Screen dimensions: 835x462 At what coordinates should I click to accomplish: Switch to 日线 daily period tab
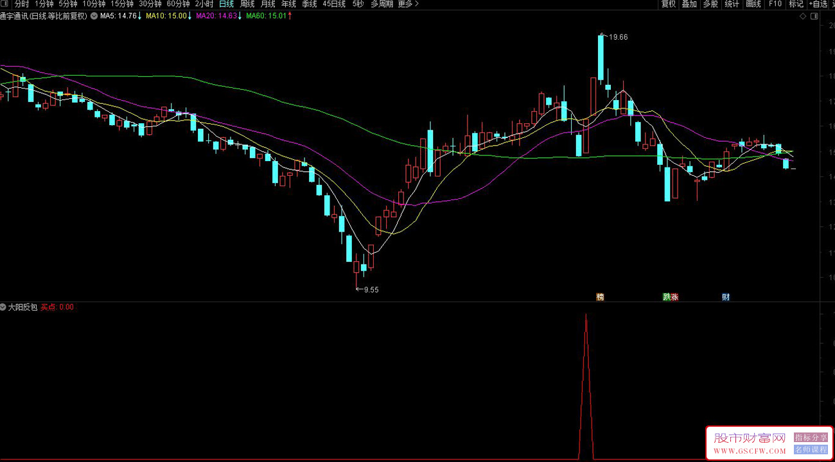pyautogui.click(x=226, y=4)
